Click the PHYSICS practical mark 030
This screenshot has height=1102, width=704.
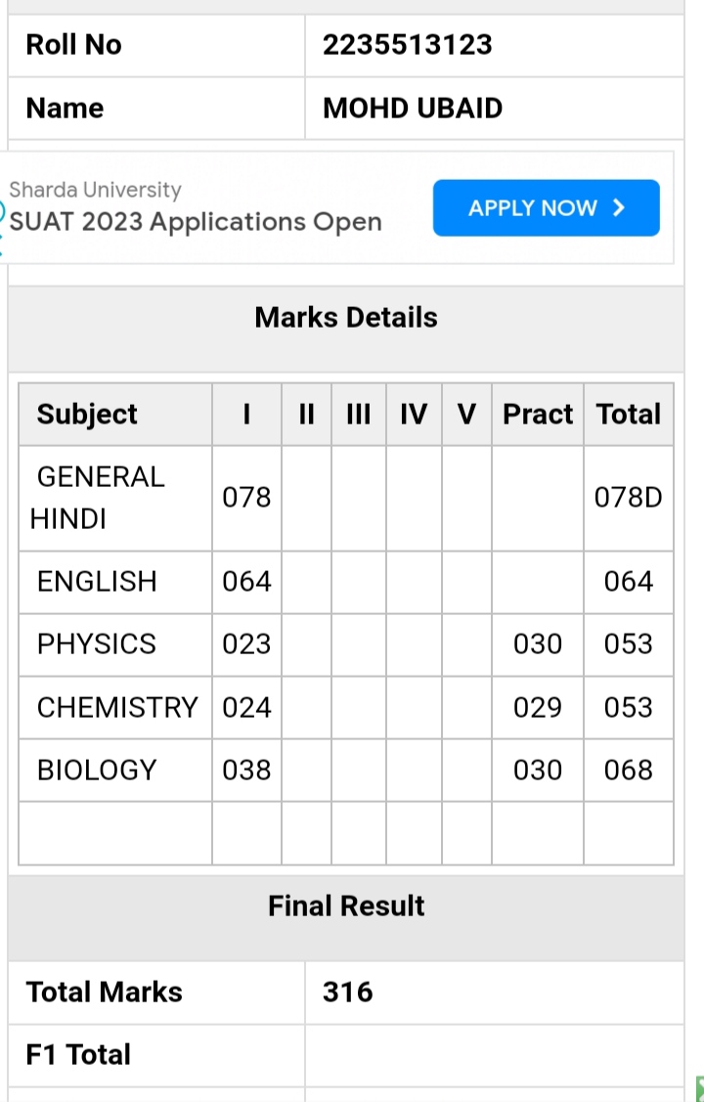[x=538, y=644]
